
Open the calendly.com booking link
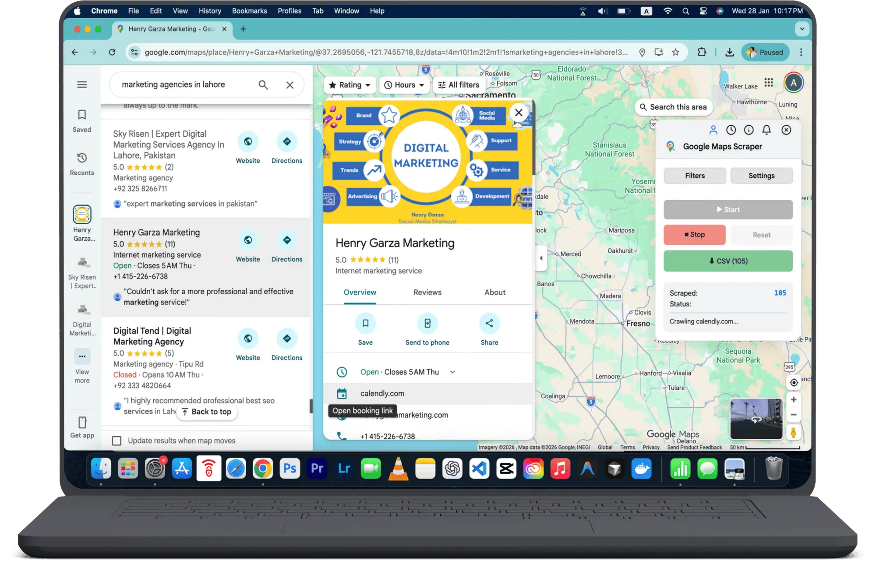click(x=427, y=394)
